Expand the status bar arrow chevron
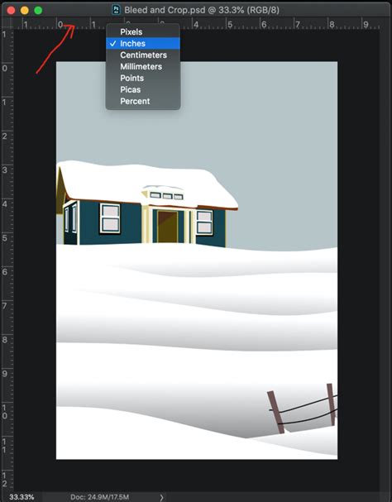This screenshot has width=392, height=502. (x=161, y=497)
